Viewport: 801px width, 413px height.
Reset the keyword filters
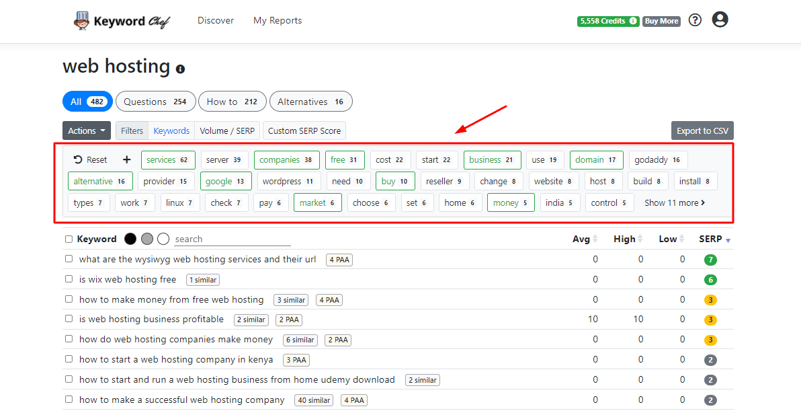pyautogui.click(x=90, y=160)
